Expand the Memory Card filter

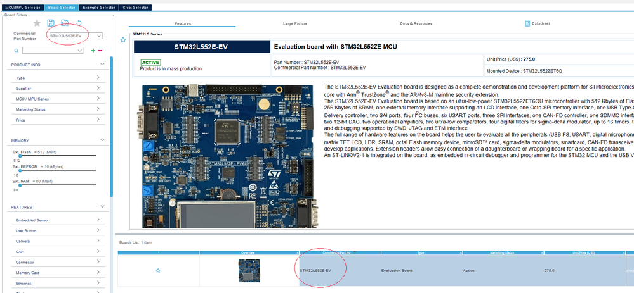[98, 273]
